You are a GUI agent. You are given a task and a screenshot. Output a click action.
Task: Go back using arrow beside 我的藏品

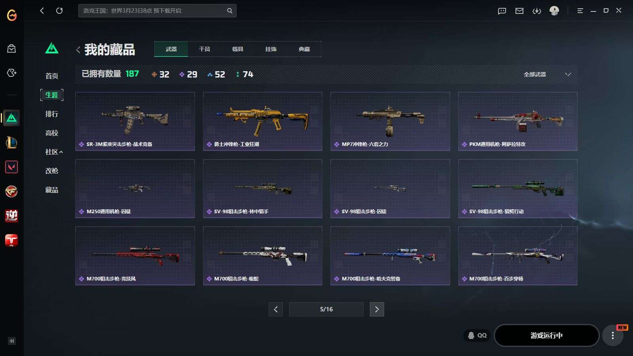(x=78, y=50)
